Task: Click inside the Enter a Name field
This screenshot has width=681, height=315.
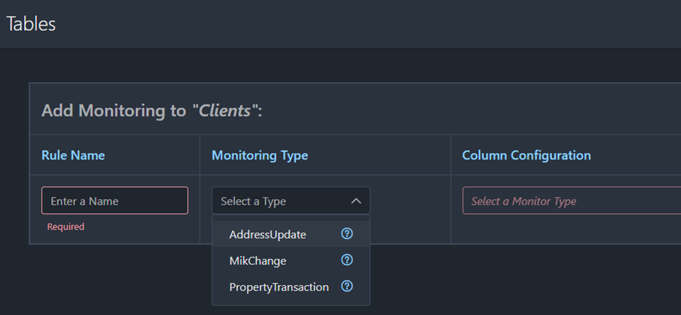Action: [115, 200]
